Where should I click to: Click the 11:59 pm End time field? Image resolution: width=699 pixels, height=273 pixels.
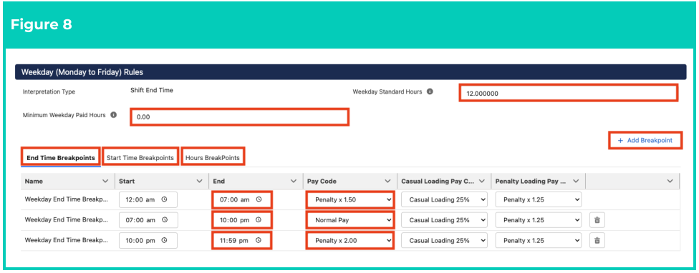point(242,241)
